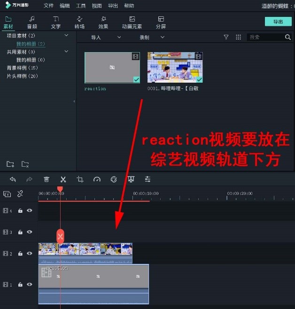295x309 pixels.
Task: Delete folder icon in media panel
Action: click(x=25, y=164)
